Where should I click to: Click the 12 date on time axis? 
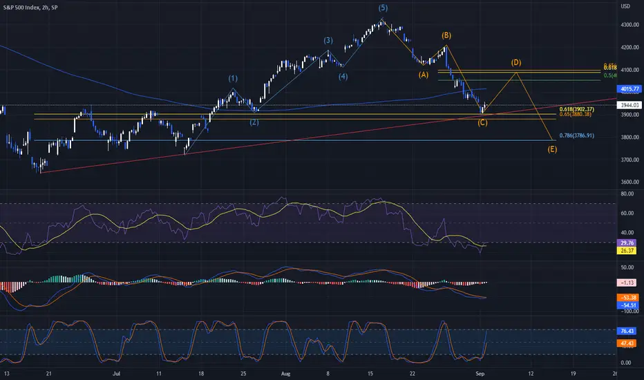coord(531,374)
